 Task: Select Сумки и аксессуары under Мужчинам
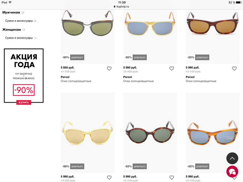(19, 21)
